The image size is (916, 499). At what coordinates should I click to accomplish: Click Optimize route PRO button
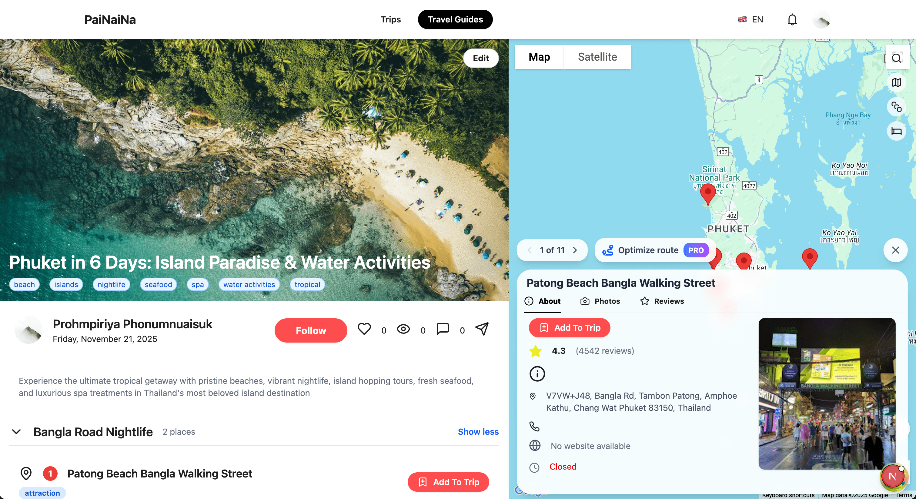pos(655,250)
